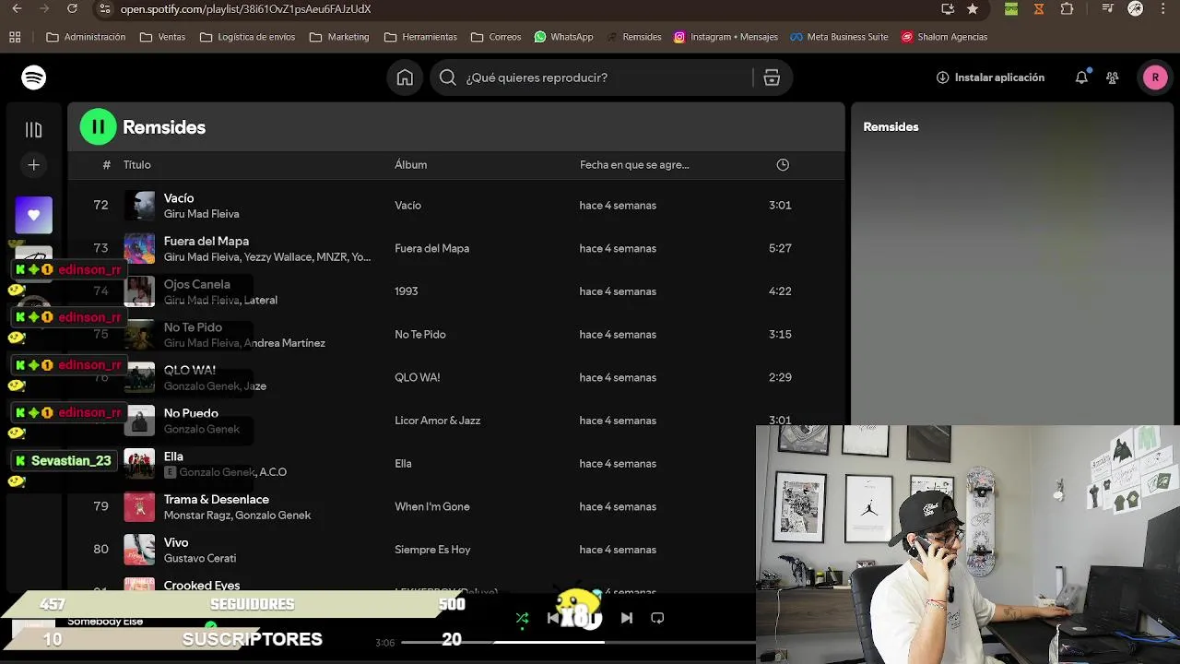The width and height of the screenshot is (1180, 664).
Task: Click Instalar aplicación
Action: [x=990, y=77]
